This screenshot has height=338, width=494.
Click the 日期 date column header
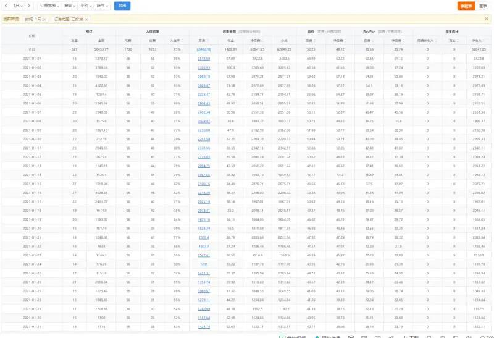point(32,36)
